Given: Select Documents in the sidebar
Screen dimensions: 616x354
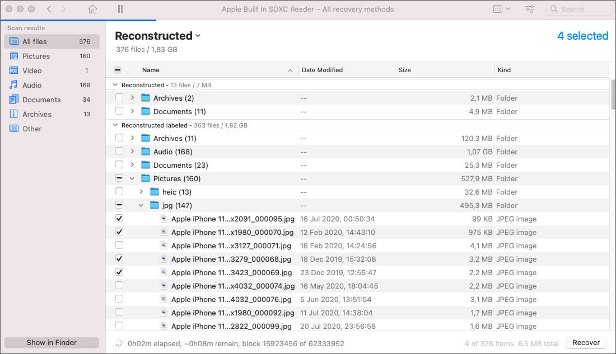Looking at the screenshot, I should click(x=41, y=100).
